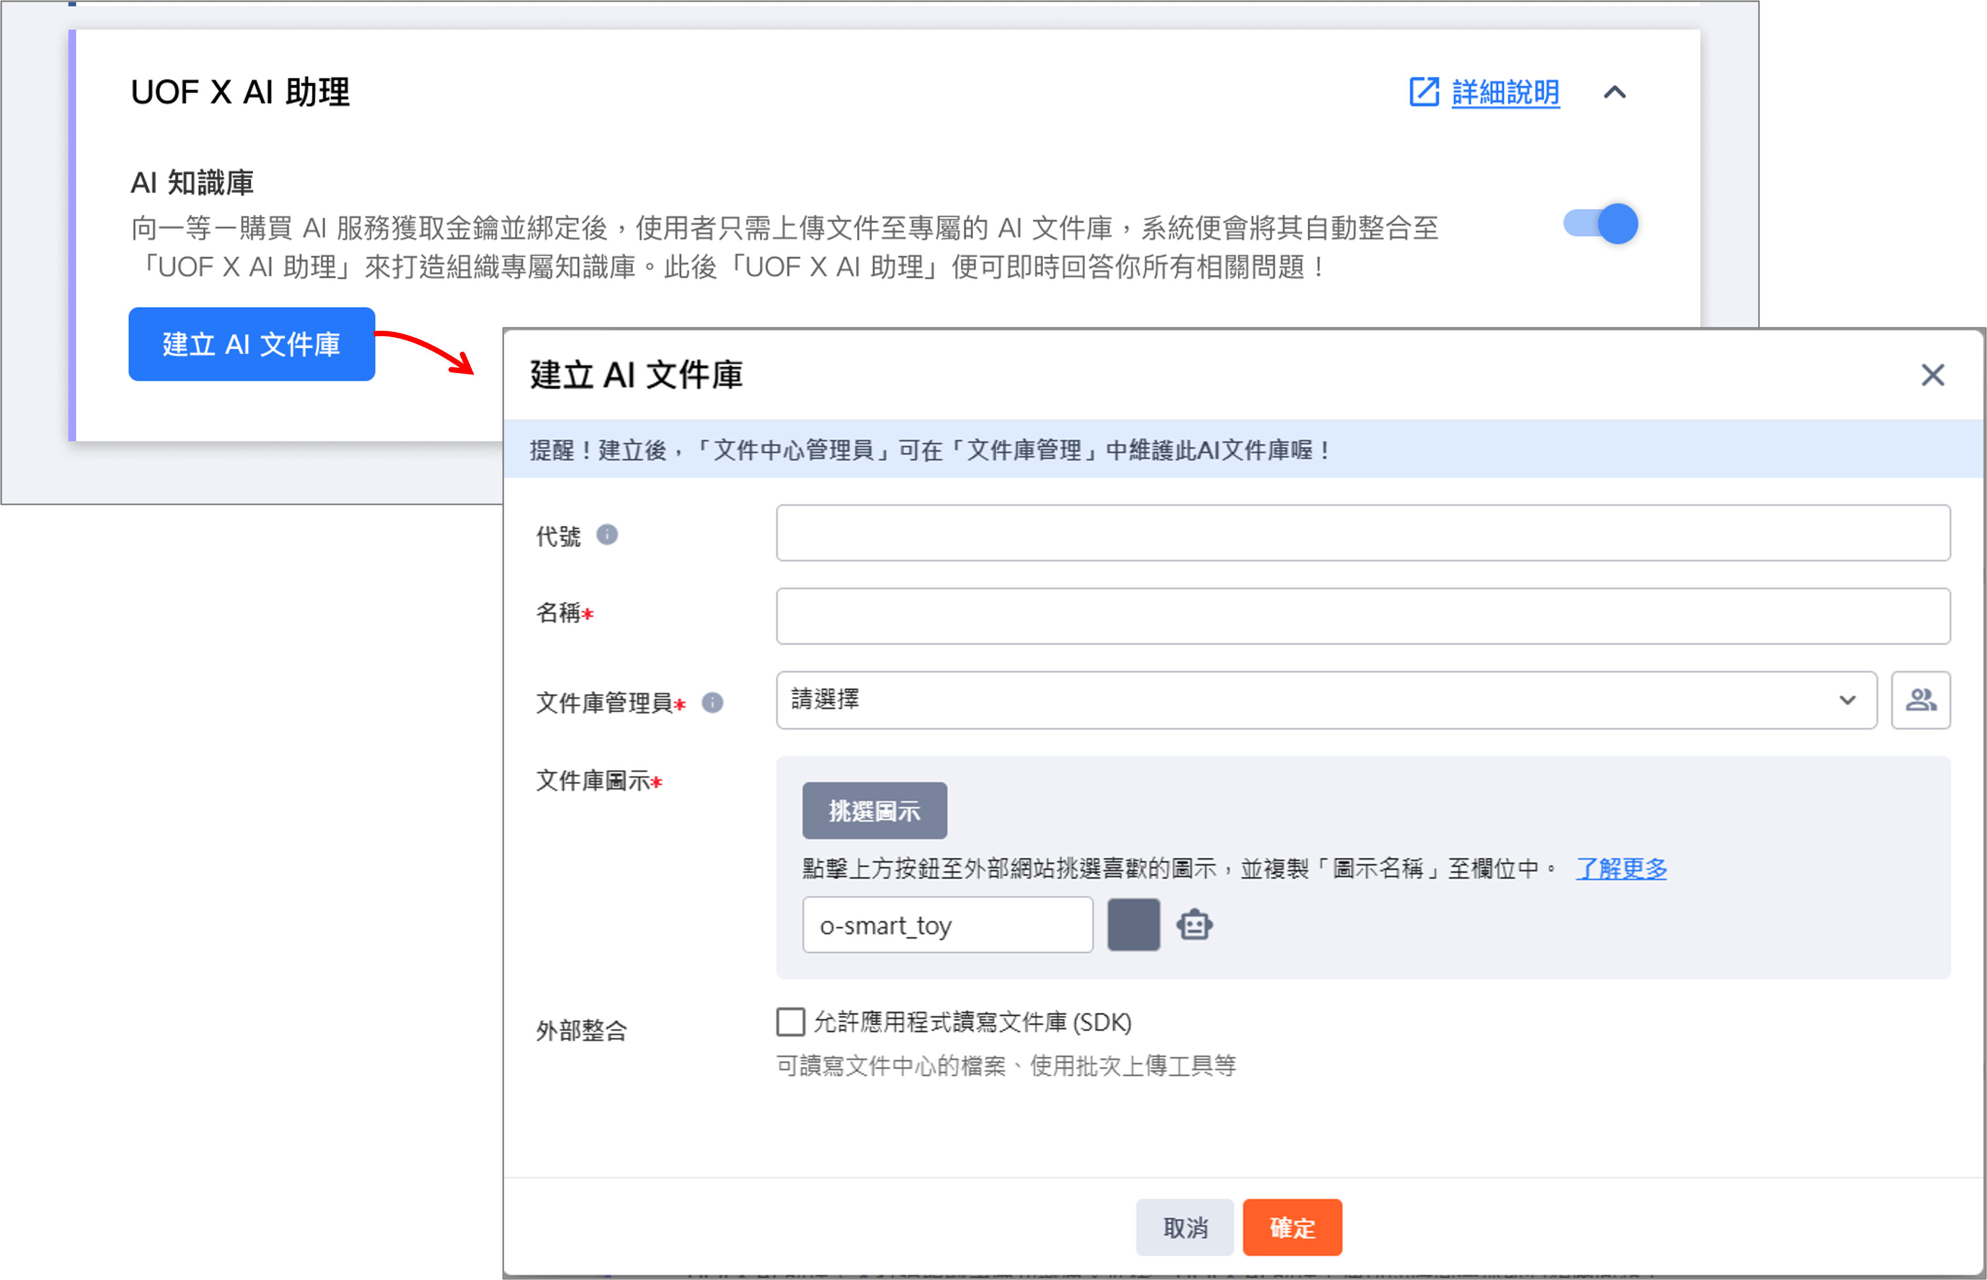Open the 文件庫管理員 請選擇 dropdown
This screenshot has height=1280, width=1987.
1326,700
